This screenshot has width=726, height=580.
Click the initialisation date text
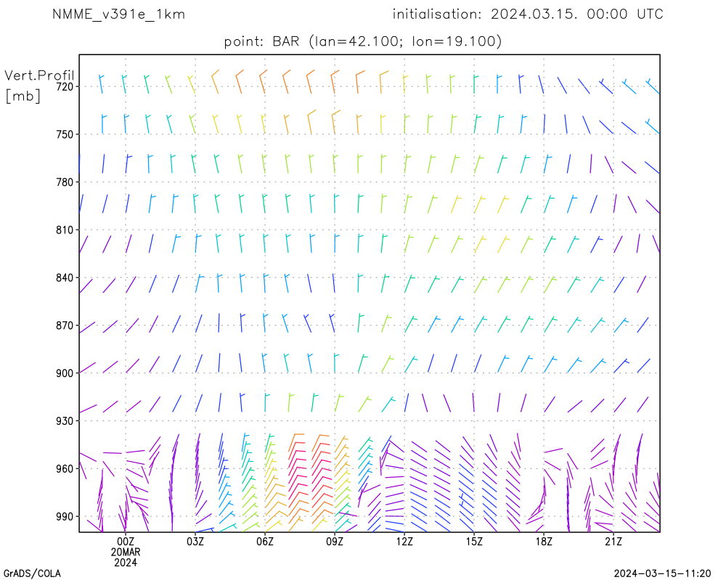point(528,14)
